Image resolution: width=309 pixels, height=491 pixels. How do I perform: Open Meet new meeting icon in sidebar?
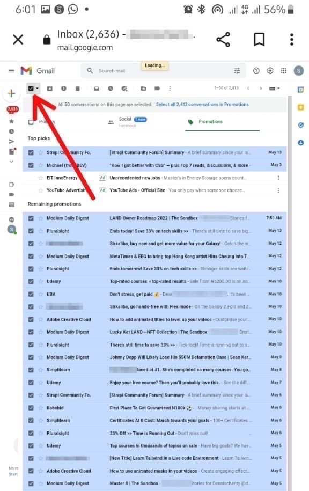click(x=12, y=184)
